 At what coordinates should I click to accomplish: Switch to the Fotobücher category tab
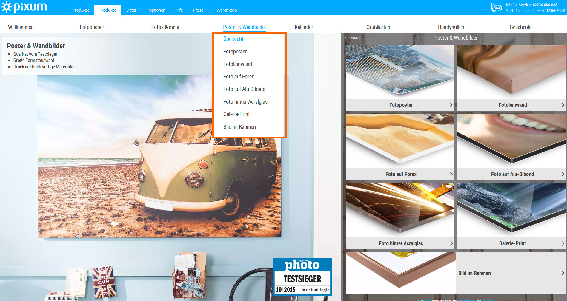coord(92,27)
